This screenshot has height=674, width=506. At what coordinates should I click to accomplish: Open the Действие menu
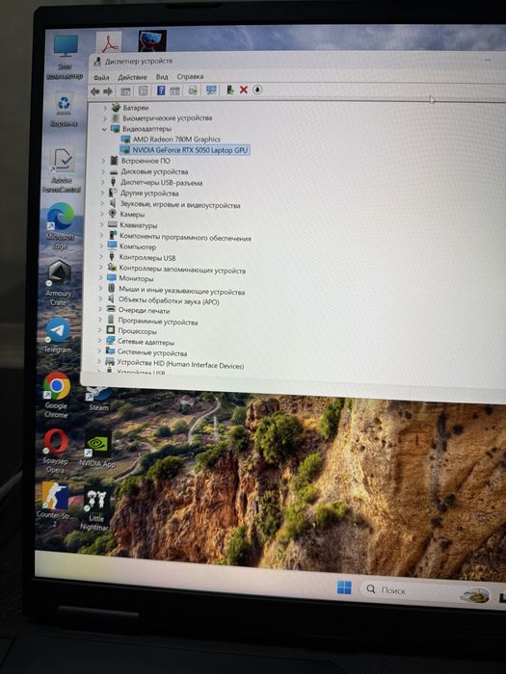click(132, 77)
